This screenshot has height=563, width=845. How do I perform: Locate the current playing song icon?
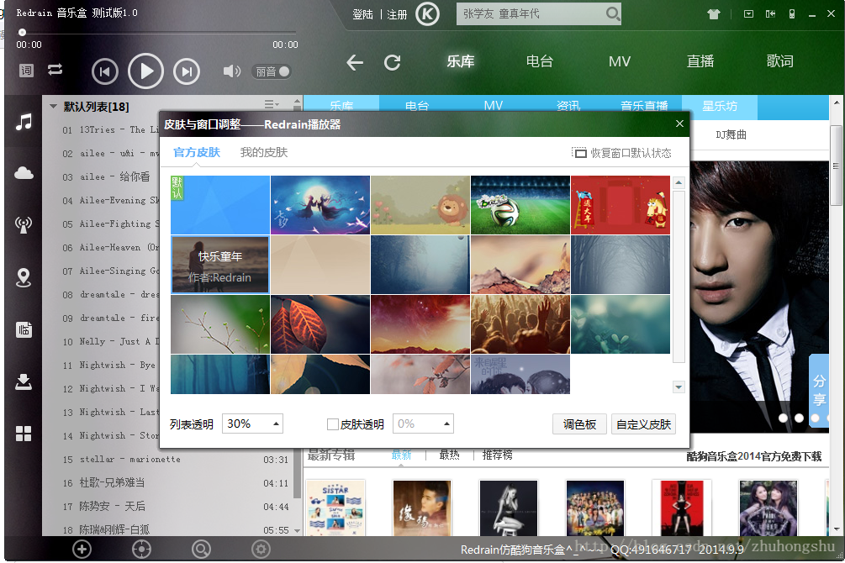(142, 549)
